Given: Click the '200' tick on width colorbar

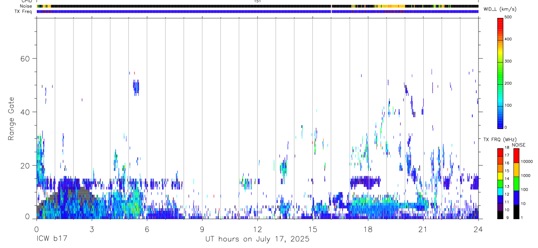Looking at the screenshot, I should [508, 83].
